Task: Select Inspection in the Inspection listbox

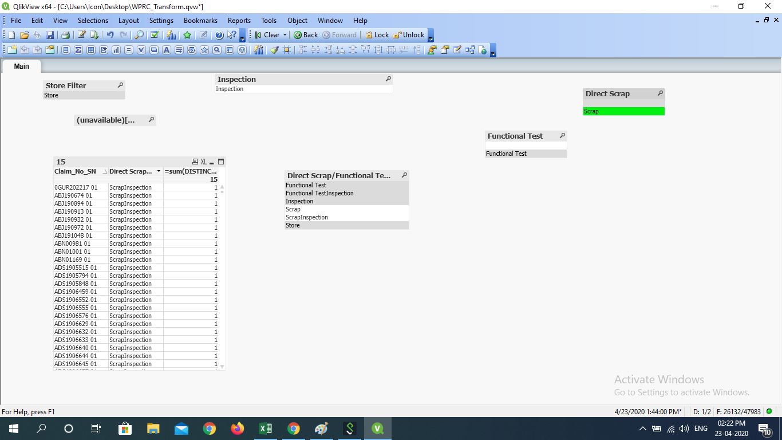Action: (x=240, y=89)
